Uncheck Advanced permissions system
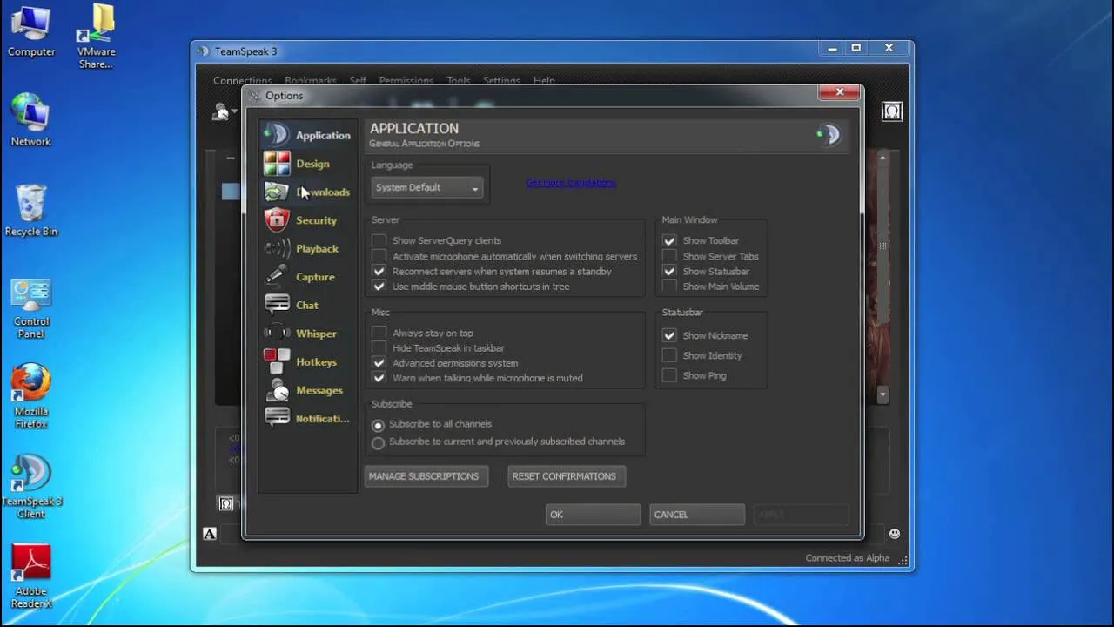The height and width of the screenshot is (627, 1114). tap(379, 363)
